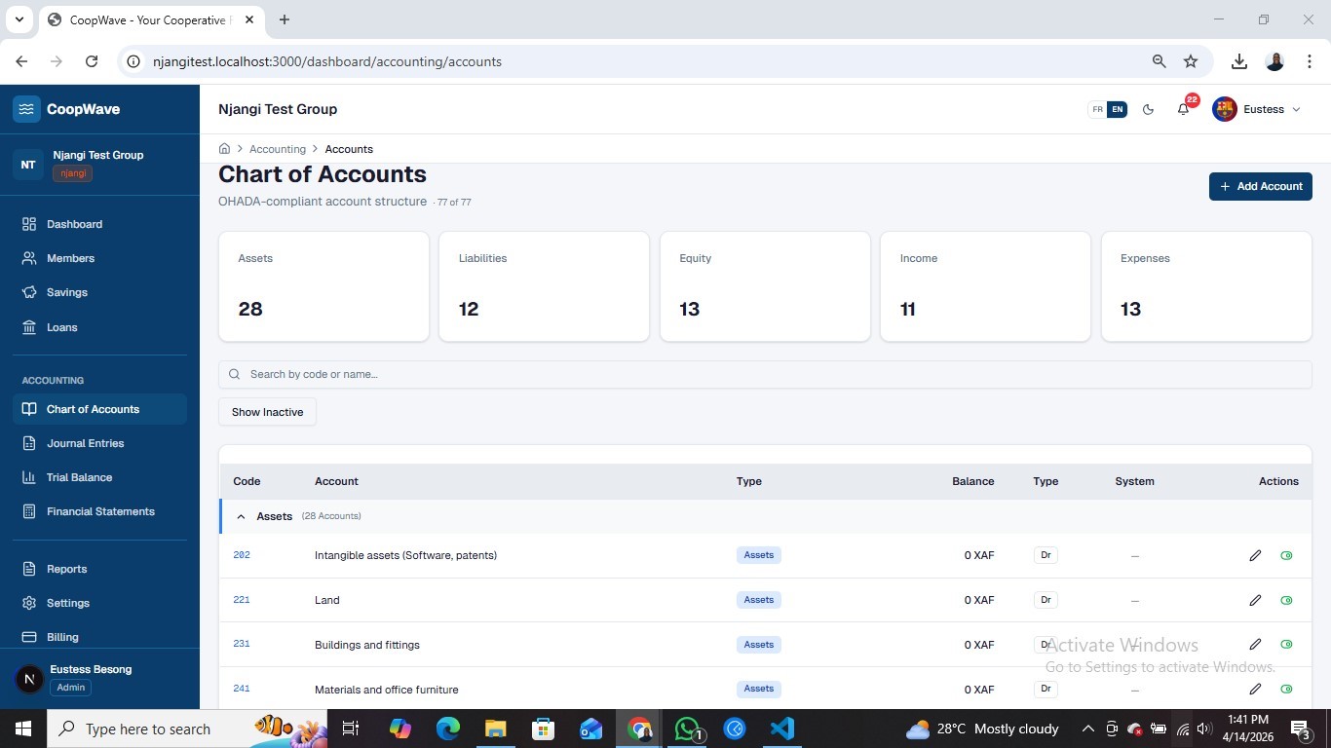Click account code 202
Viewport: 1331px width, 748px height.
point(242,555)
